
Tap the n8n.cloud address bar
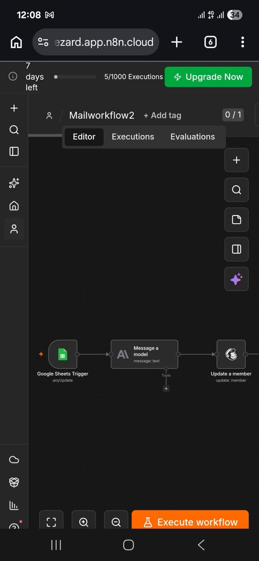tap(96, 42)
